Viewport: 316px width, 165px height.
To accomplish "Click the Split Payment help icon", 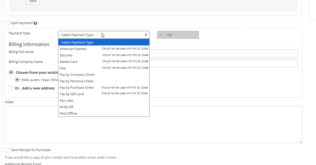I will [35, 23].
